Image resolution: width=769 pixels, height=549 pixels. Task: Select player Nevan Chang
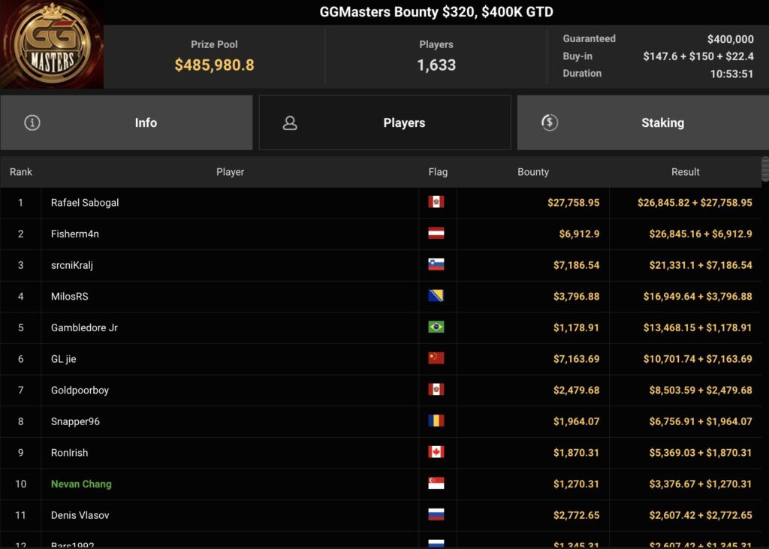tap(81, 484)
